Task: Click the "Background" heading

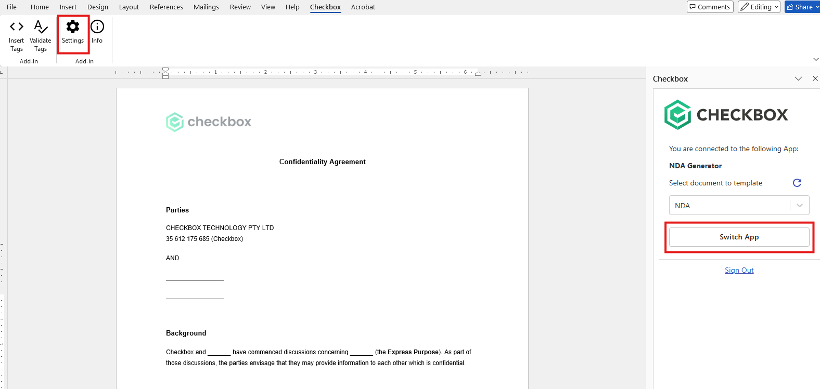Action: point(186,333)
